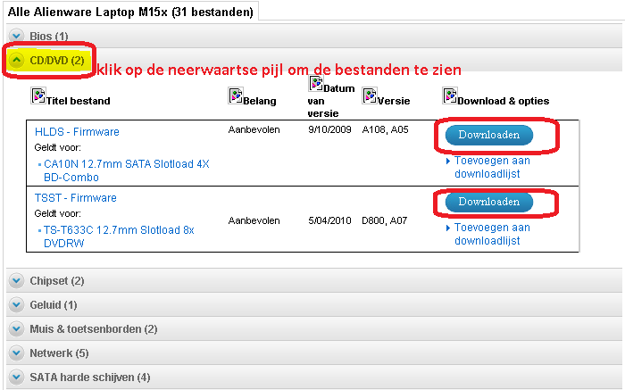
Task: Click the Belang column header
Action: [260, 101]
